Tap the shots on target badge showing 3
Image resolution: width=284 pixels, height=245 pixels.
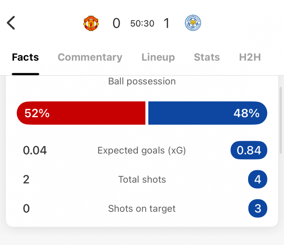(258, 208)
